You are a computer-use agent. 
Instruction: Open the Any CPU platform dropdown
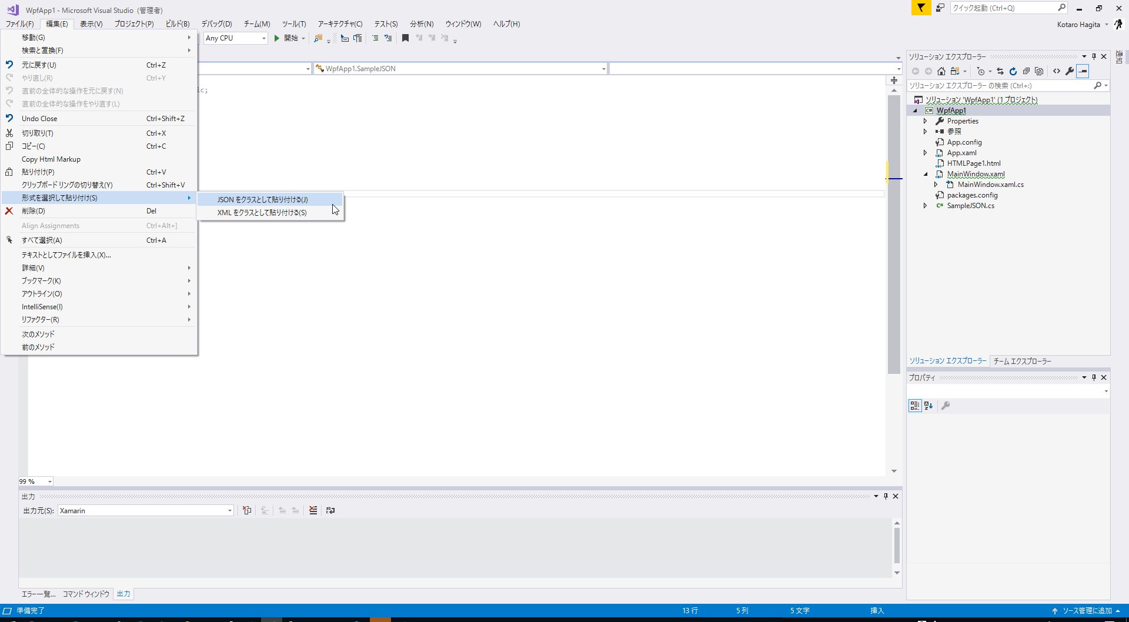point(263,38)
